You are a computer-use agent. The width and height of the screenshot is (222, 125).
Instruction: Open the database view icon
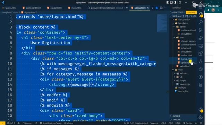coord(200,85)
